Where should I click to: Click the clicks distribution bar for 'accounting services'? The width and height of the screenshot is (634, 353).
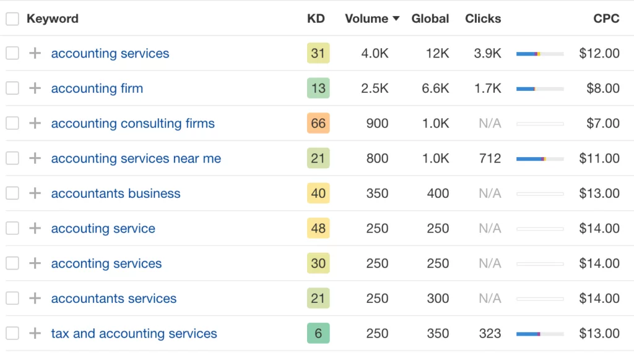[x=540, y=54]
